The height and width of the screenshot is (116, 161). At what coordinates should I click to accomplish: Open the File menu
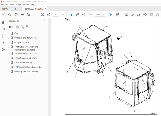[2, 5]
